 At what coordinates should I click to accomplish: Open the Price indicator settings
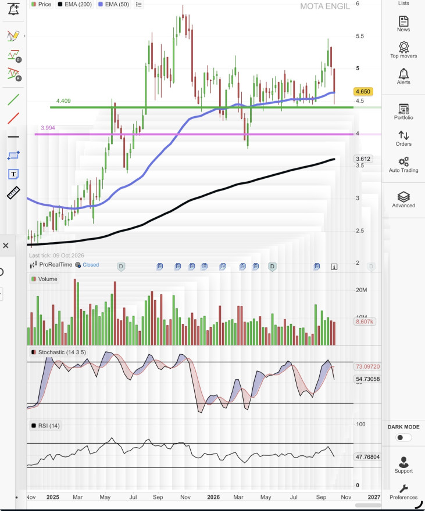pyautogui.click(x=41, y=4)
